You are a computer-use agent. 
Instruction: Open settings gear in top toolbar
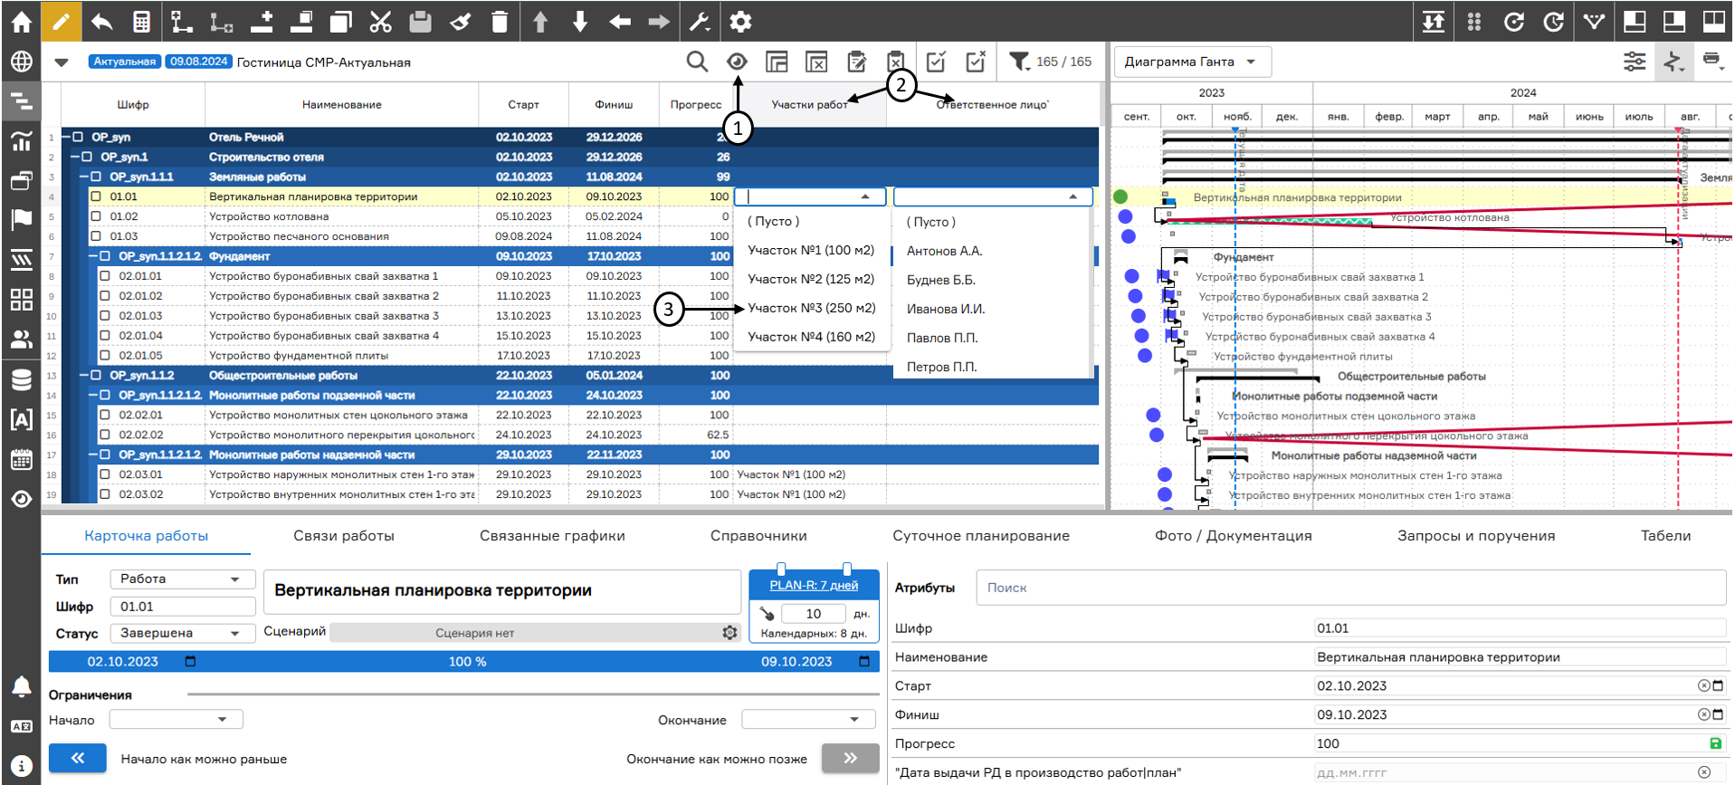740,22
